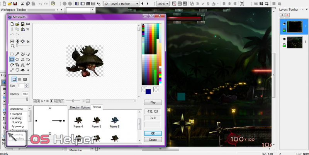Click the Alpha channel icon
Viewport: 309px width, 155px height.
click(x=28, y=42)
